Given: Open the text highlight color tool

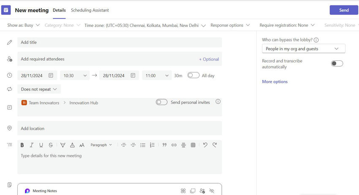Looking at the screenshot, I should tap(63, 145).
